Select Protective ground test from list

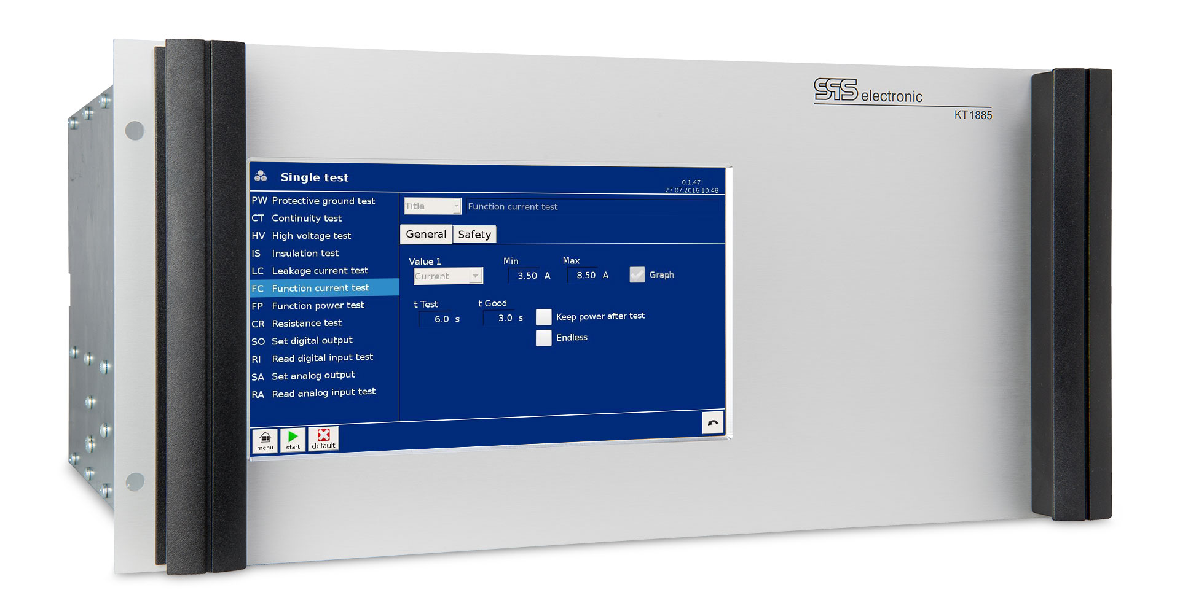(323, 201)
